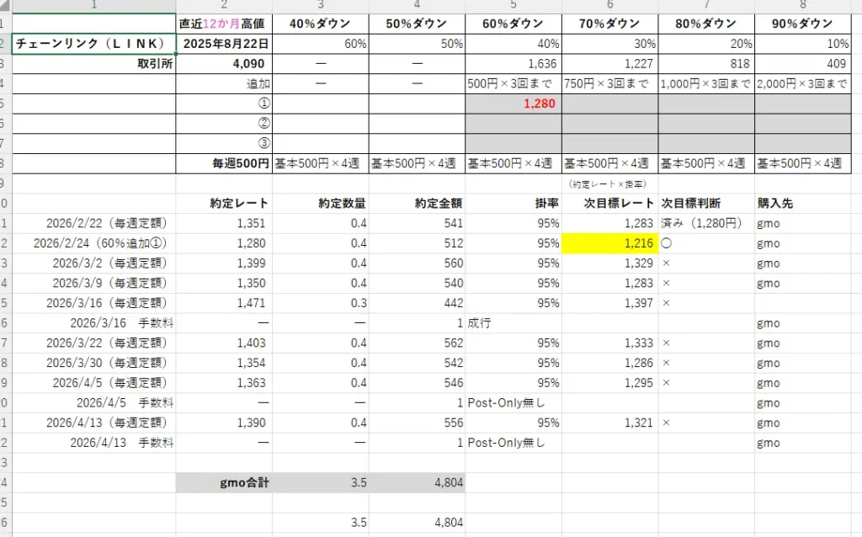Viewport: 862px width, 537px height.
Task: Select the 90%ダウン header cell
Action: click(x=802, y=23)
